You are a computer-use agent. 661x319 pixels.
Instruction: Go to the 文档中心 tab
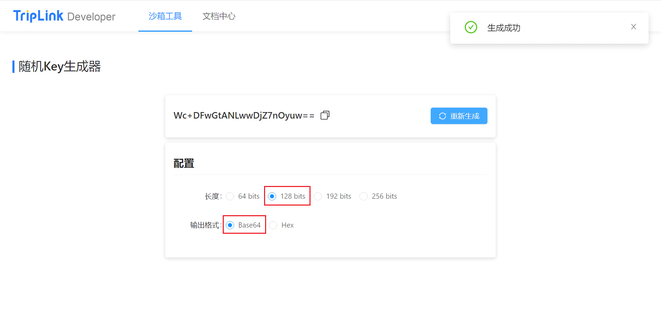tap(219, 16)
